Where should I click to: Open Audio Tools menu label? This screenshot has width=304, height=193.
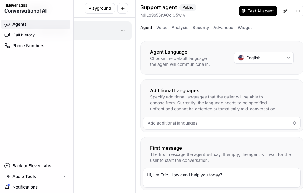tap(24, 176)
